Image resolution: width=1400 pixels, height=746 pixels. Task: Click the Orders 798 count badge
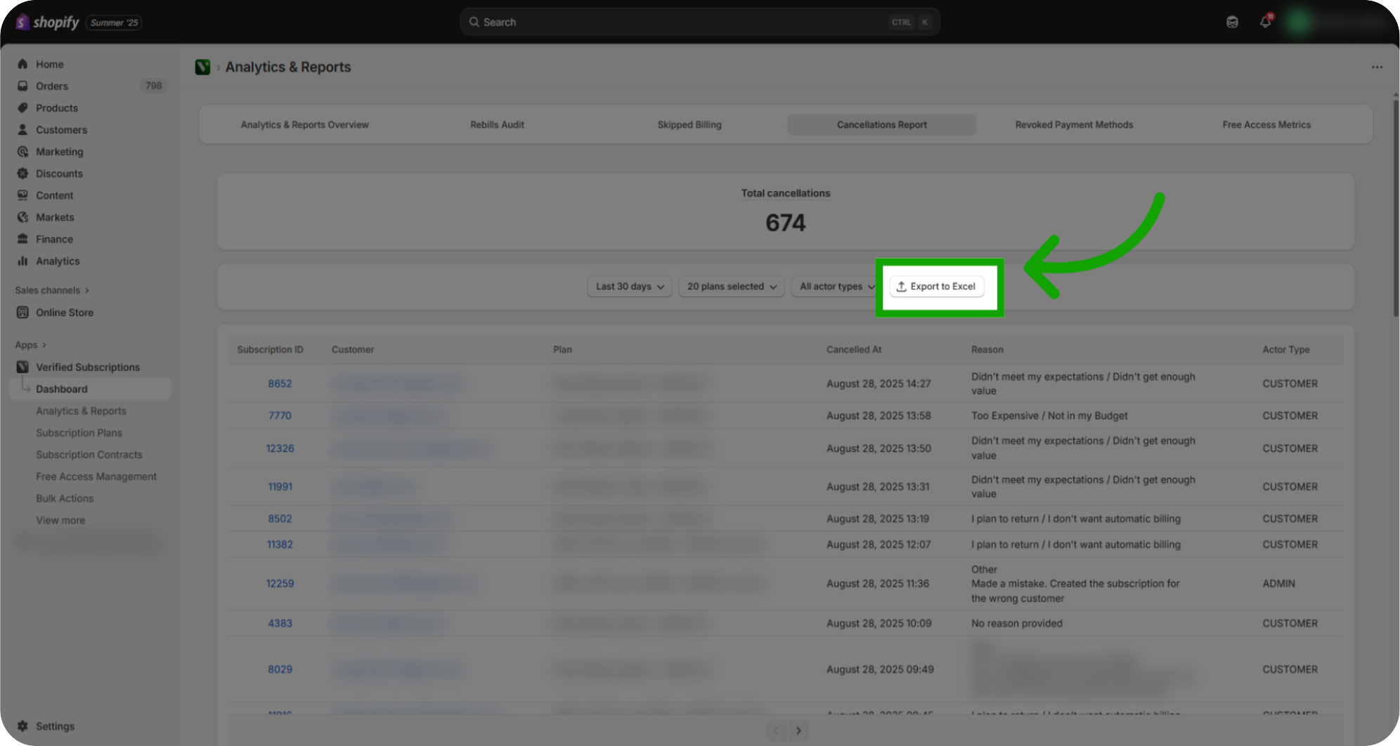coord(153,86)
